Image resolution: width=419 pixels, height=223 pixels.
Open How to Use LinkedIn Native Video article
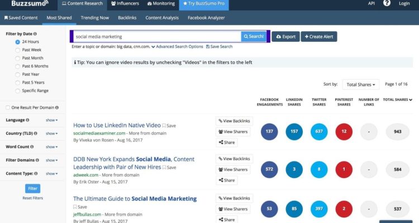pyautogui.click(x=117, y=125)
